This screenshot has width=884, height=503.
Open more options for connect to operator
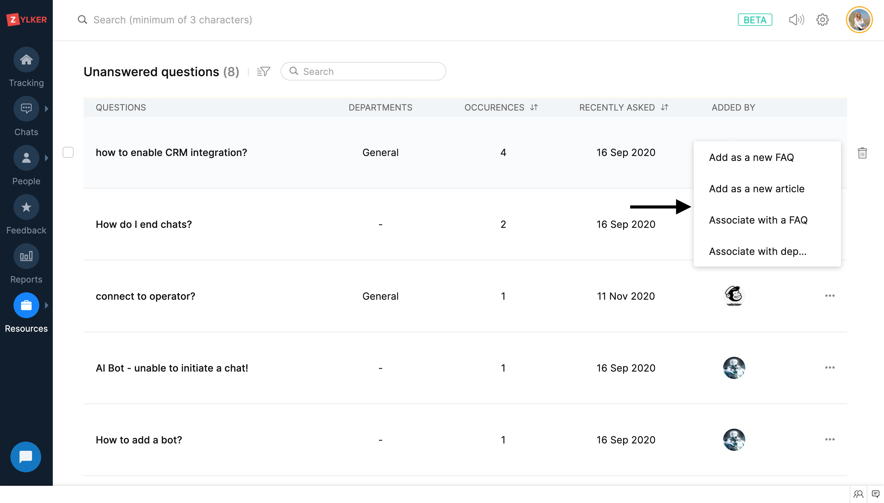(830, 296)
